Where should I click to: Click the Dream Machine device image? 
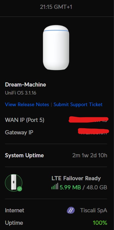(x=56, y=48)
